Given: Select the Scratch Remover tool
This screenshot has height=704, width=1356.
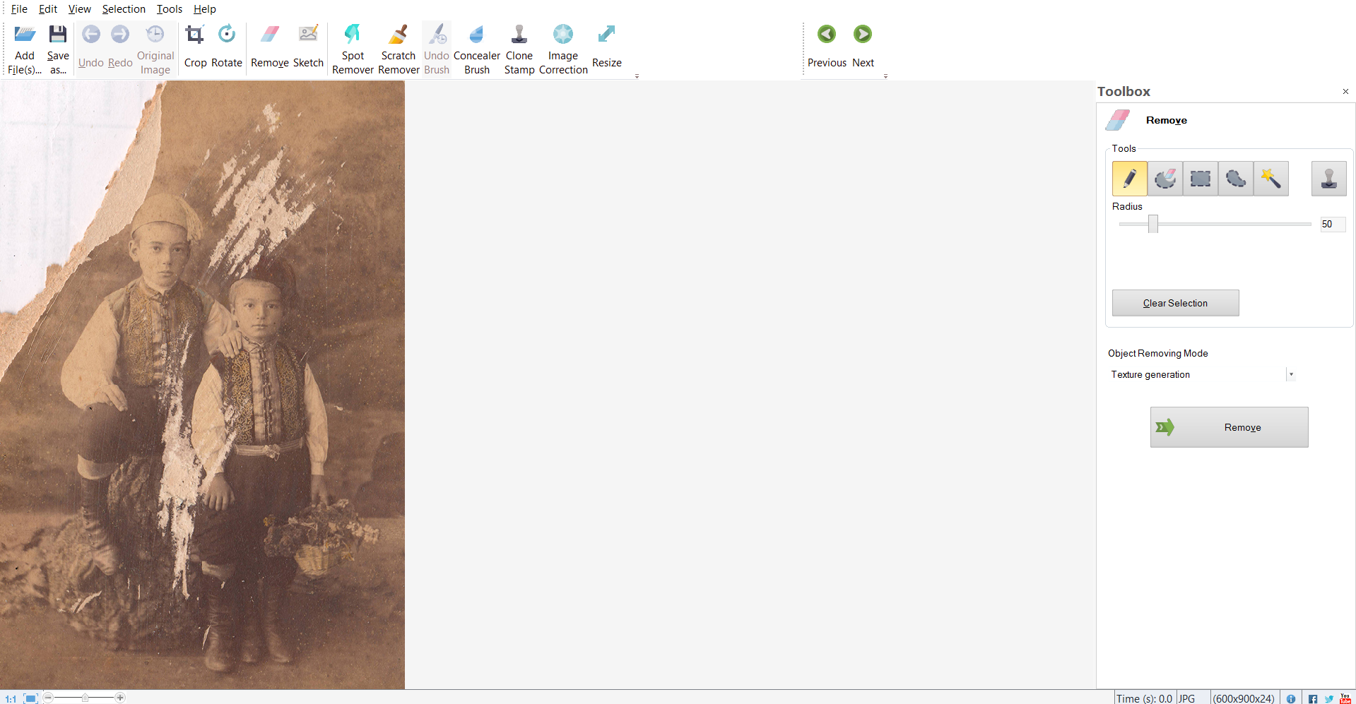Looking at the screenshot, I should (398, 48).
